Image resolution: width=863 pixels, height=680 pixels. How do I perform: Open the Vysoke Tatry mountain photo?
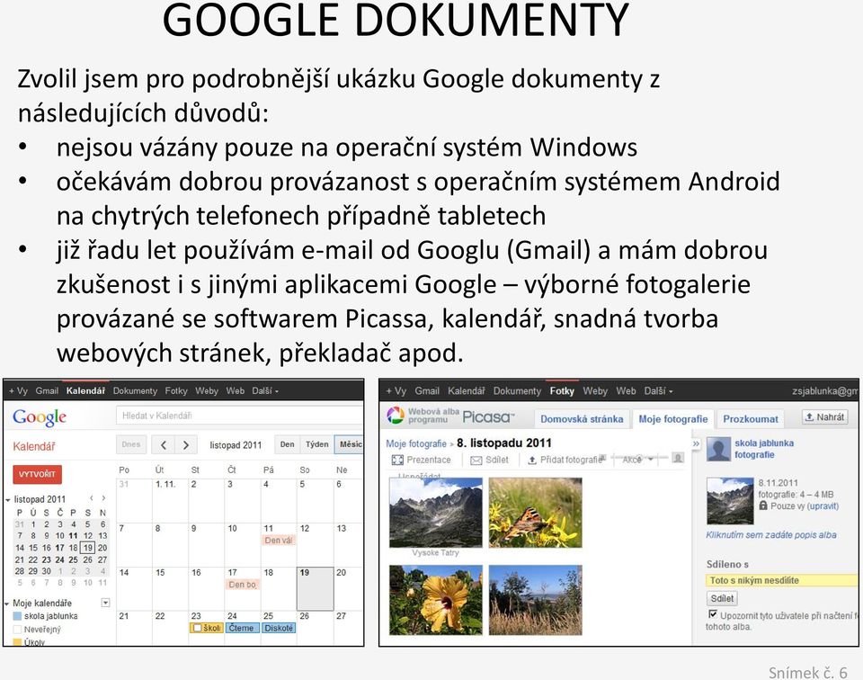[x=436, y=512]
